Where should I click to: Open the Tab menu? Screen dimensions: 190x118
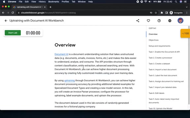coord(74,2)
